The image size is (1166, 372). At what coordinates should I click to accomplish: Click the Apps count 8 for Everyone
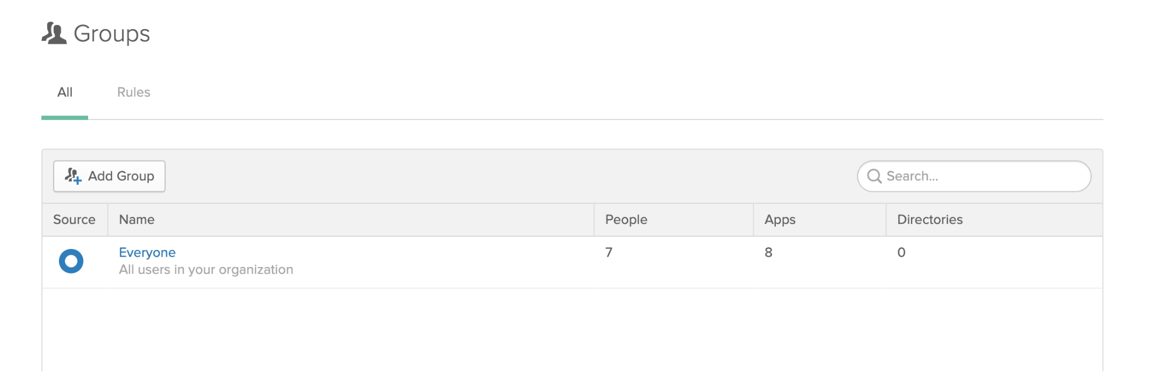[x=768, y=252]
